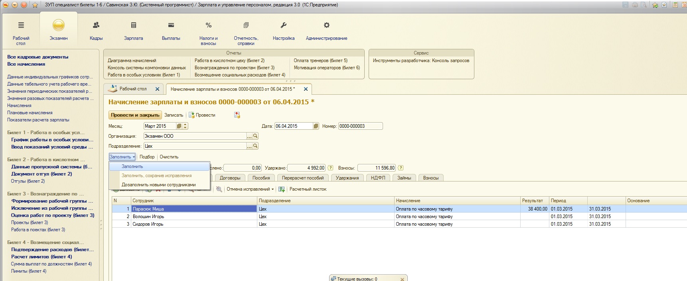Open the 1C main menu logo button

click(6, 5)
